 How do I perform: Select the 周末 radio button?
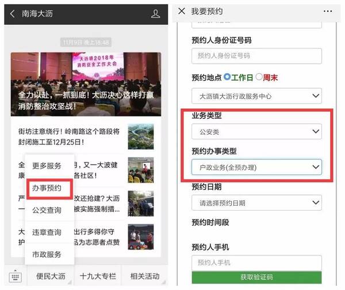[259, 77]
